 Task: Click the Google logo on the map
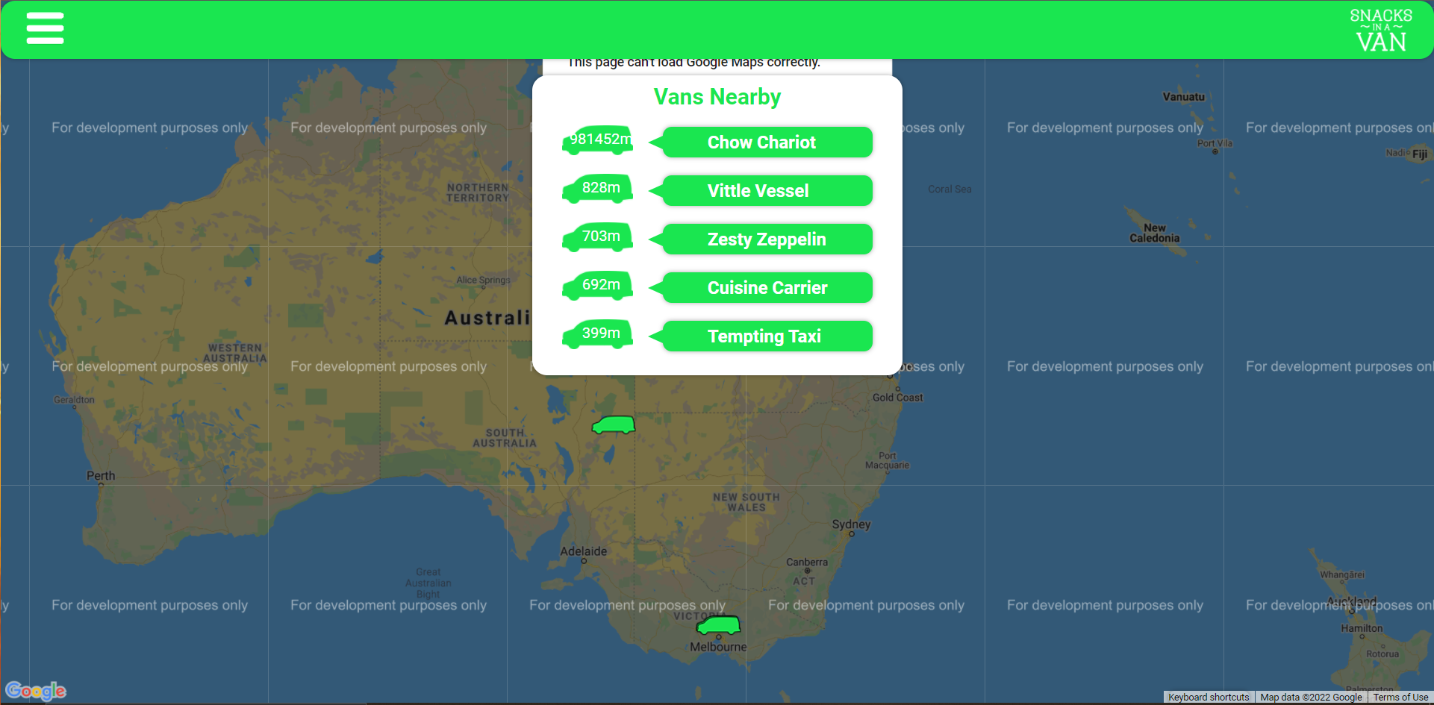point(34,690)
